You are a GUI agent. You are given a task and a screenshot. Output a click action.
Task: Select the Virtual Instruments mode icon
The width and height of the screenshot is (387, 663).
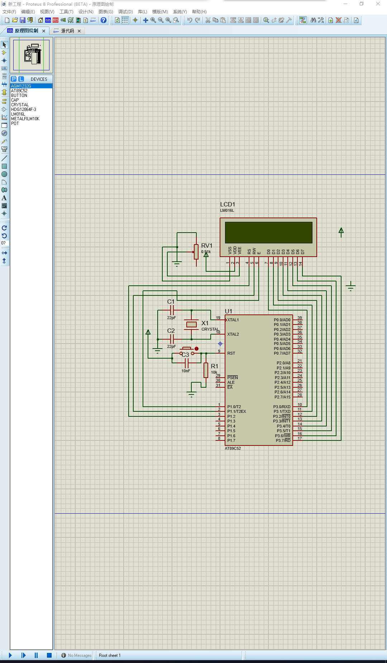pos(4,149)
